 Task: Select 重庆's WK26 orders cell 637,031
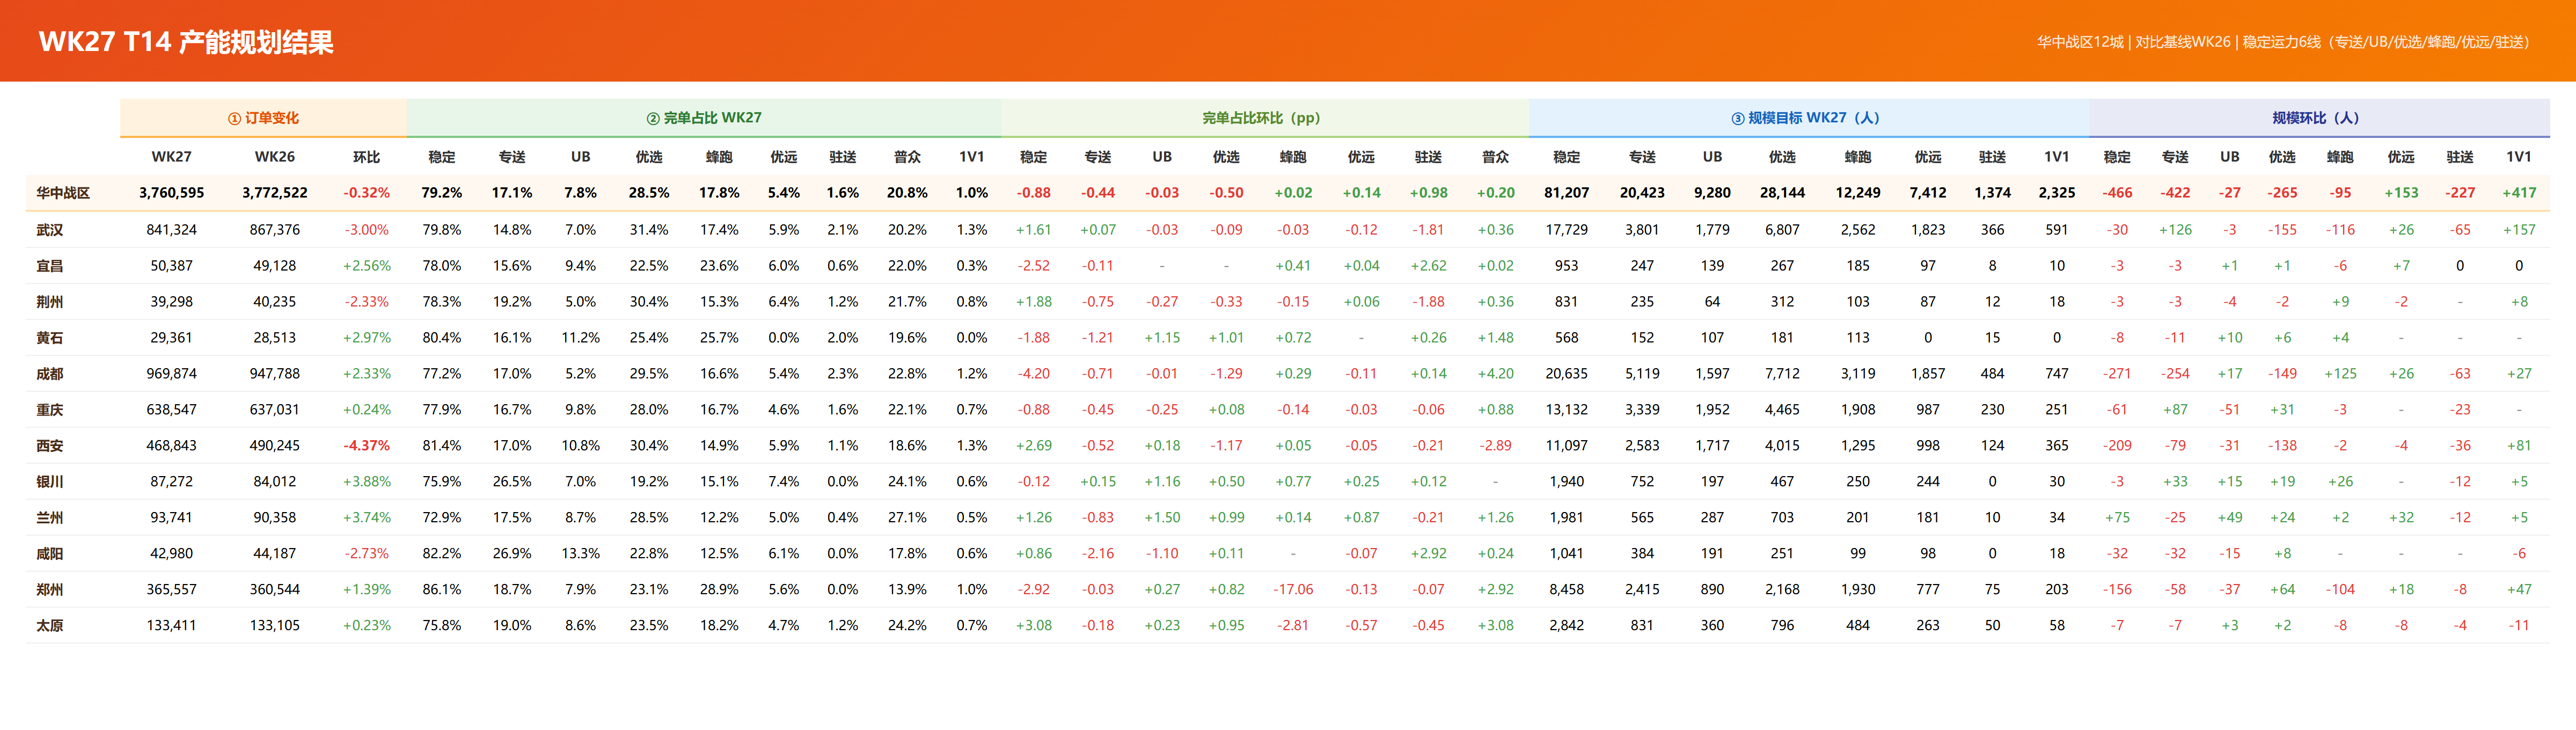pos(275,410)
